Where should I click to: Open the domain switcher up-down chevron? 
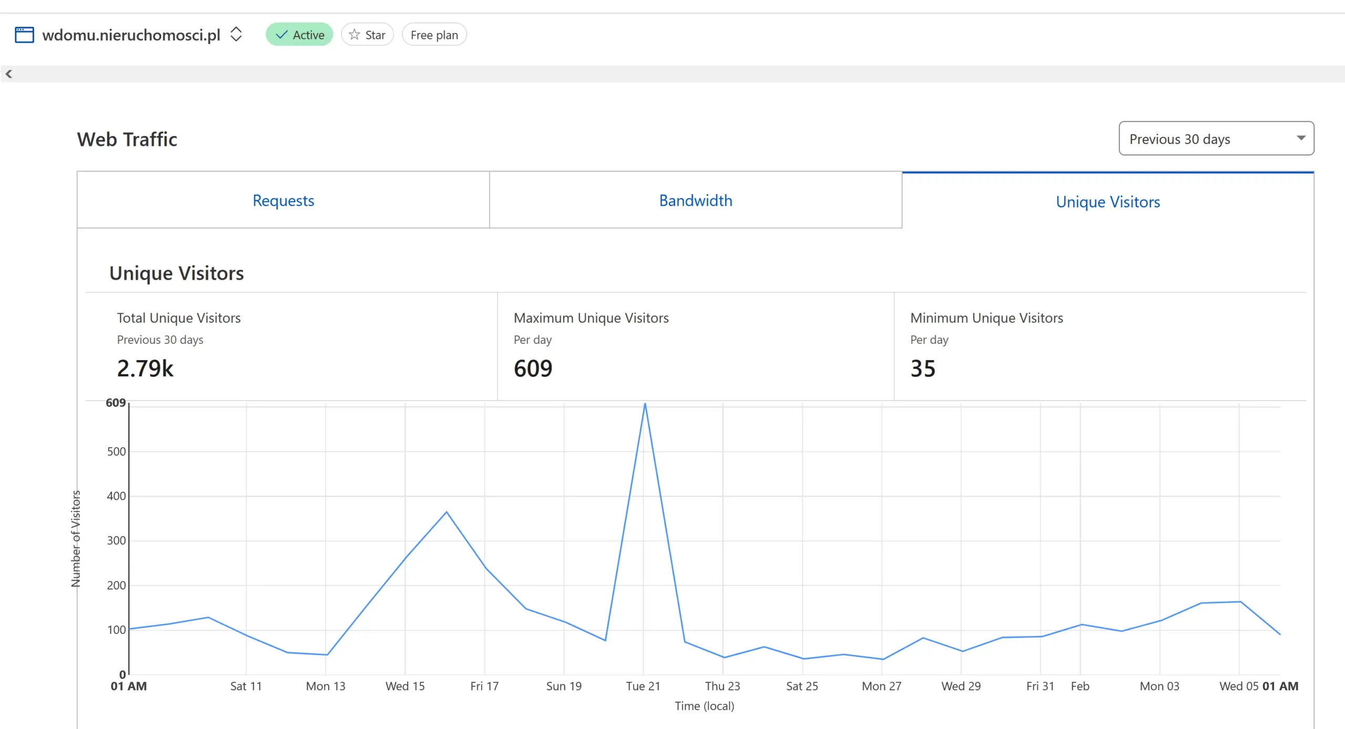click(236, 35)
